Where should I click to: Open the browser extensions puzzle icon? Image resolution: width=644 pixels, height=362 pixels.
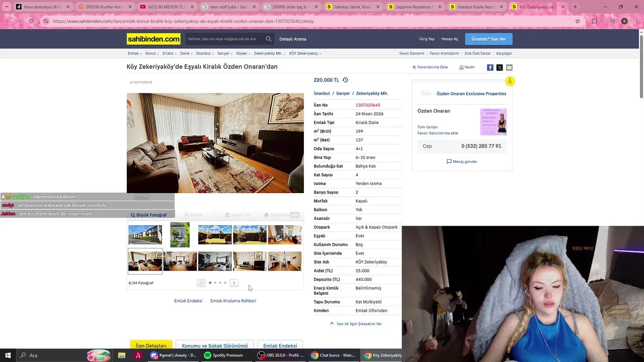595,21
